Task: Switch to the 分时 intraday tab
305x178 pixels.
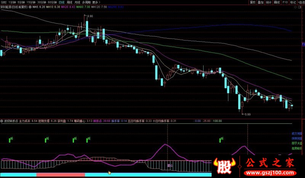Action: pyautogui.click(x=3, y=2)
